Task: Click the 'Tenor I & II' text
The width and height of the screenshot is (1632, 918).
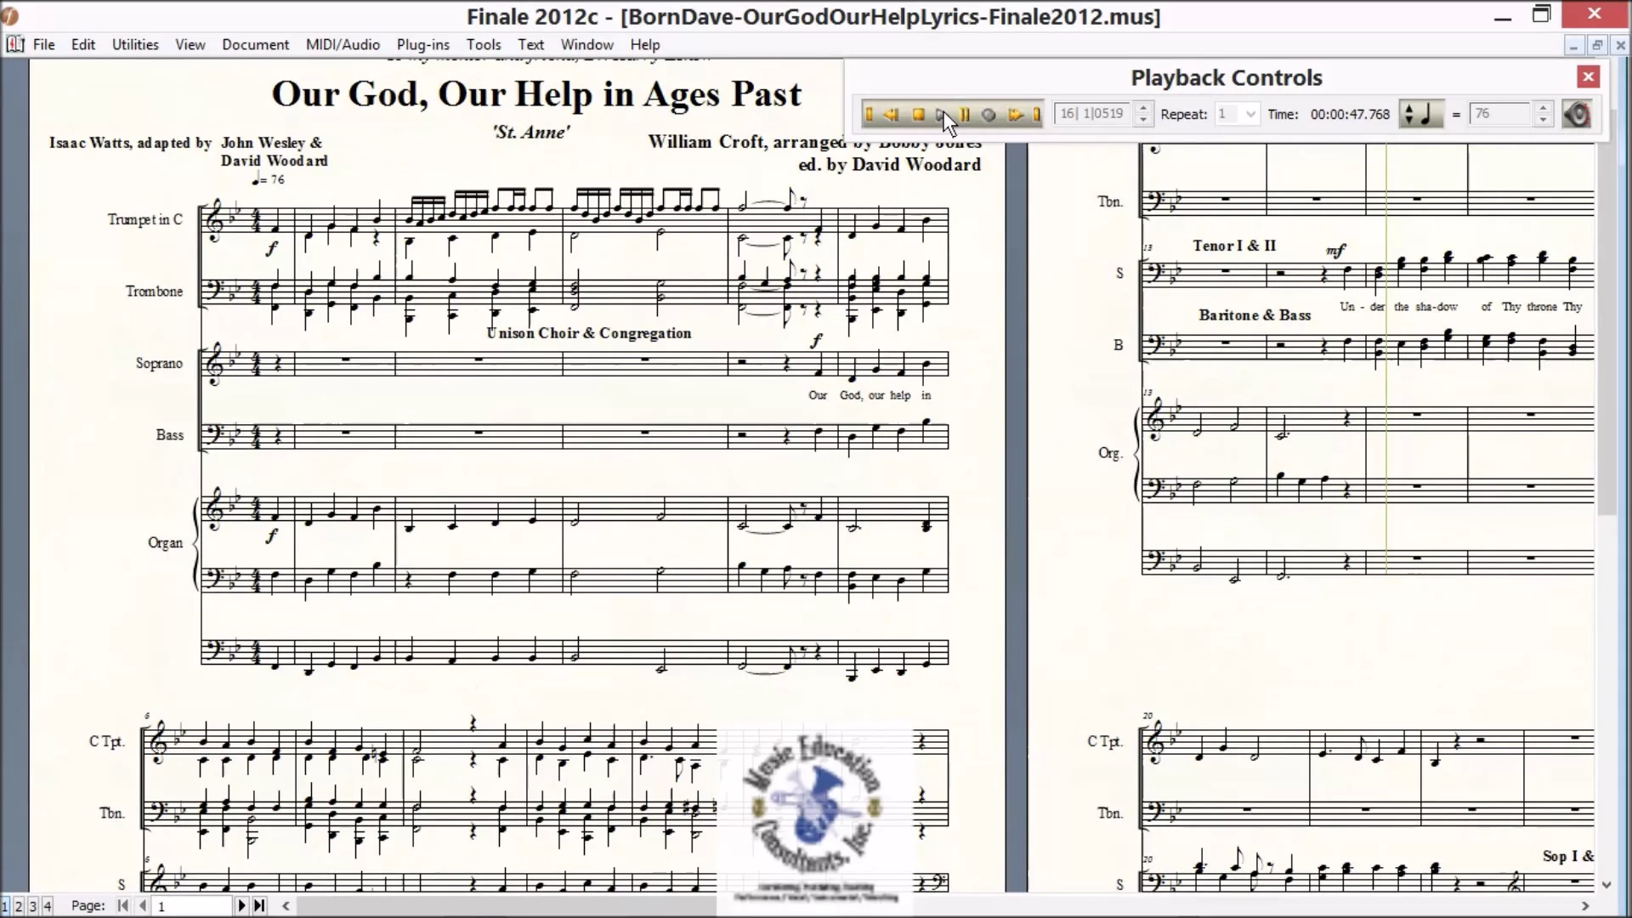Action: point(1234,246)
